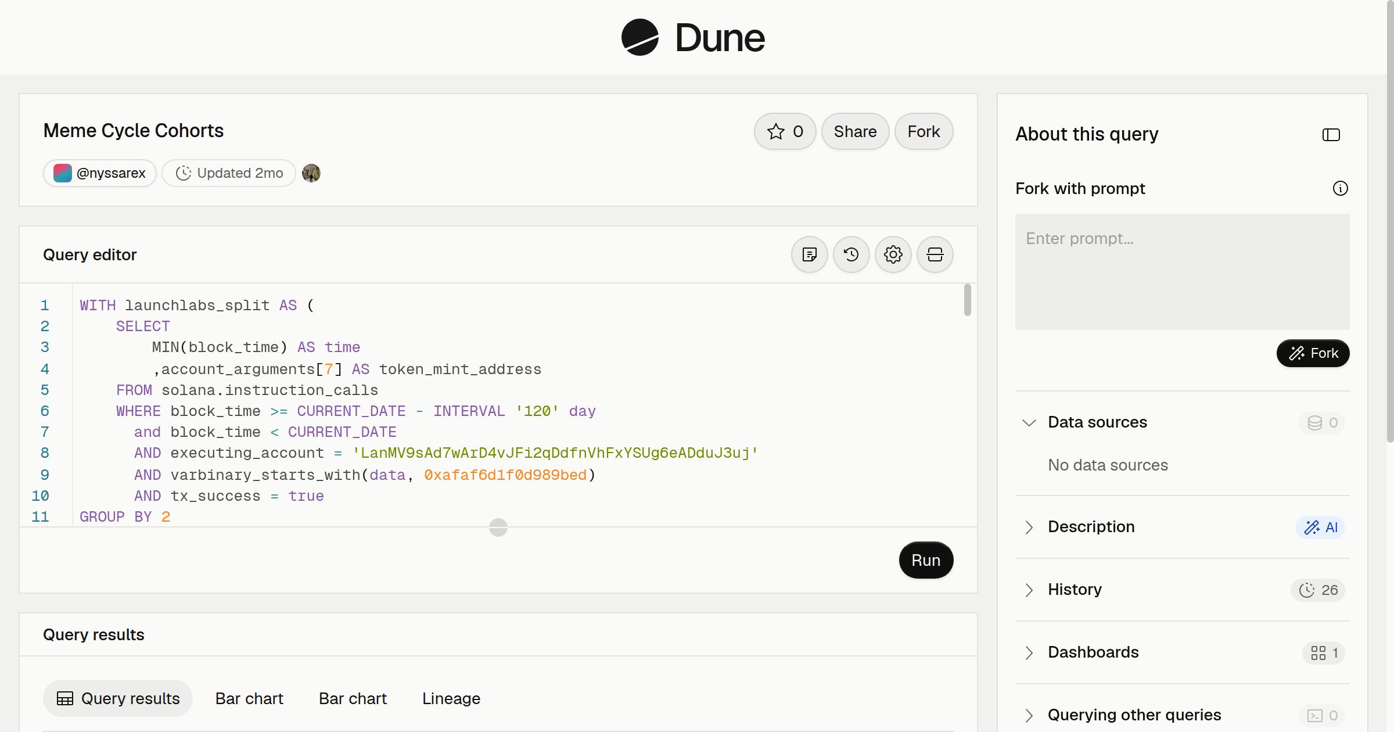Image resolution: width=1394 pixels, height=732 pixels.
Task: Click the Dashboards count badge showing 1
Action: 1324,652
